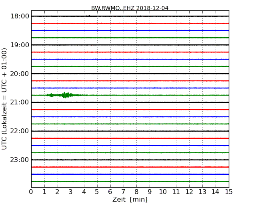Click the seismic event burst on green trace
Screen dimensions: 260x208
(66, 95)
